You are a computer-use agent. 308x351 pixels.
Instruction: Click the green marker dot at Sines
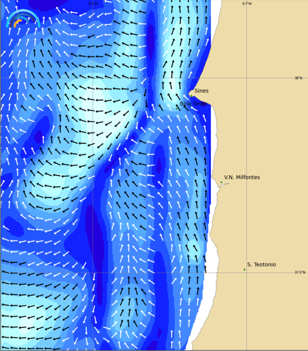(191, 95)
